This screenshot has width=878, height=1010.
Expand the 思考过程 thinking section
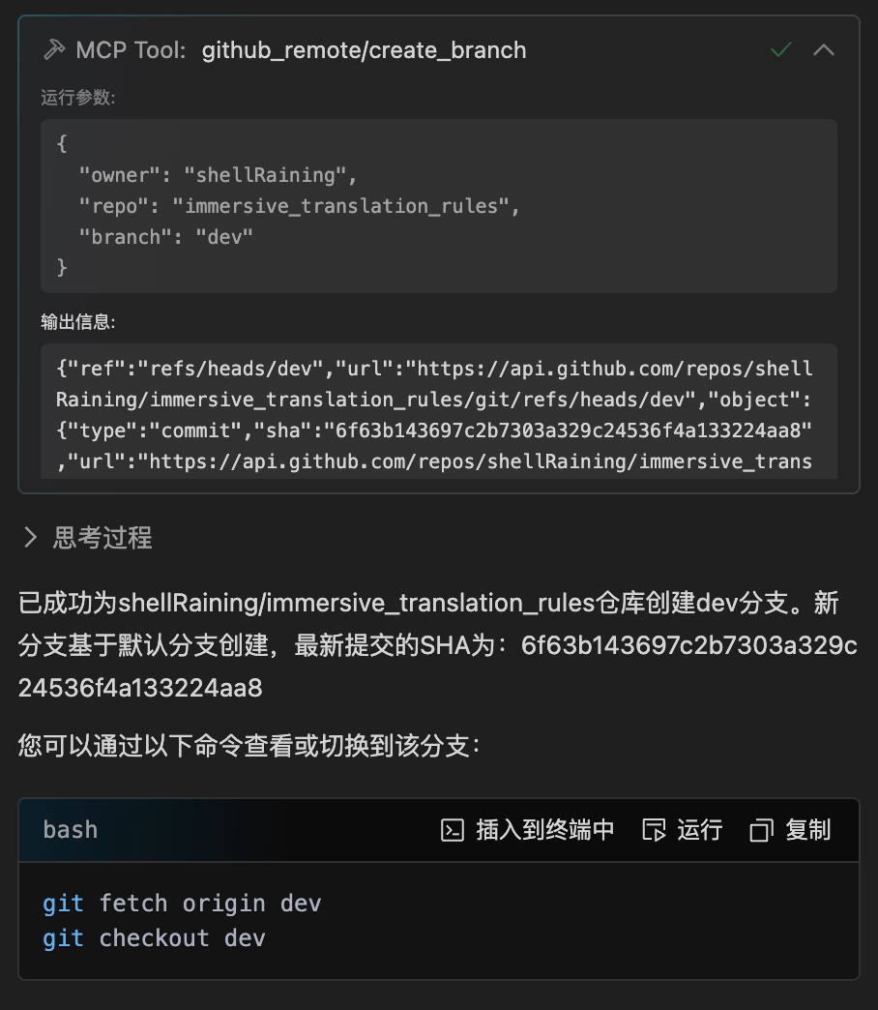(30, 537)
